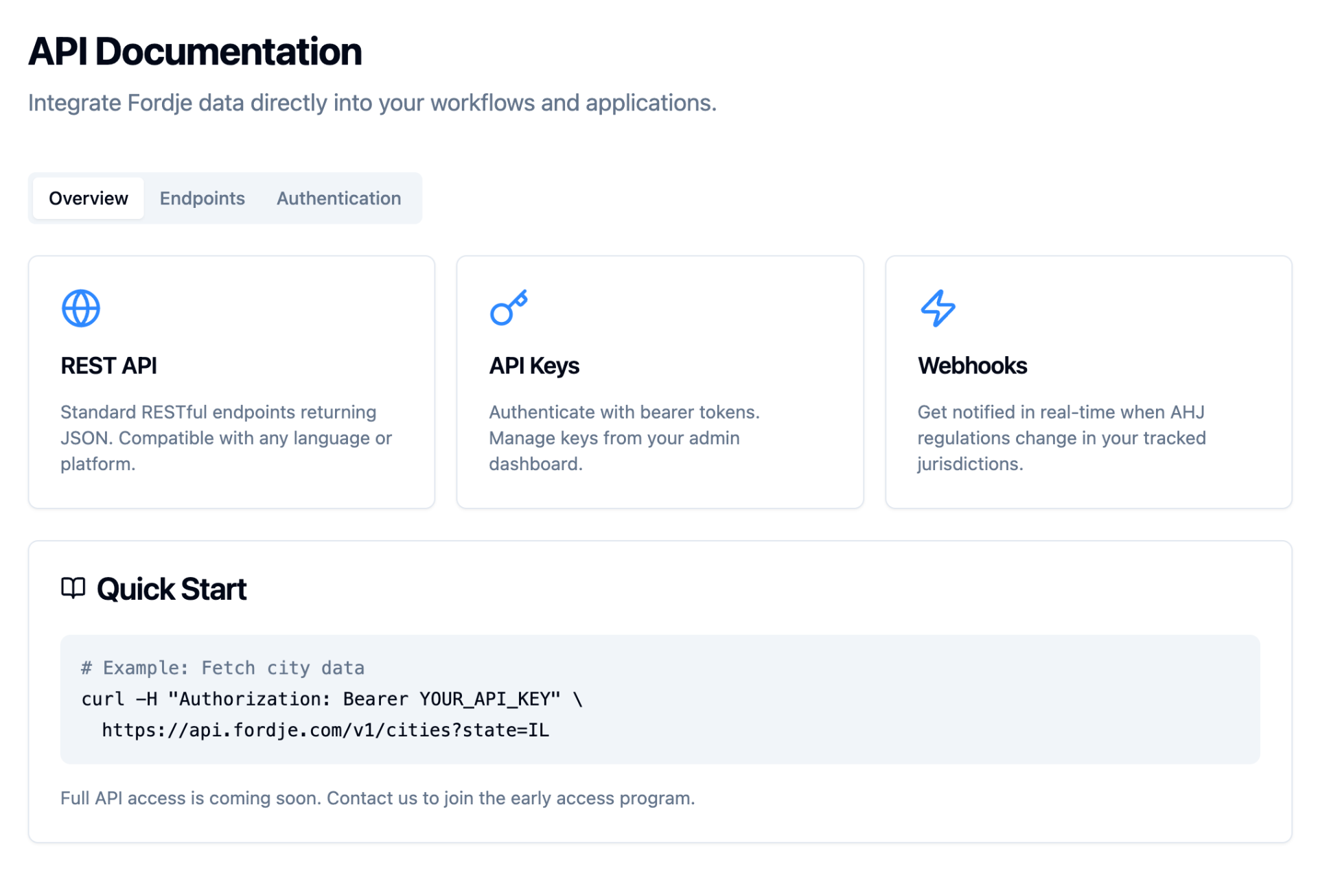The height and width of the screenshot is (886, 1318).
Task: Select the API Keys card
Action: click(659, 381)
